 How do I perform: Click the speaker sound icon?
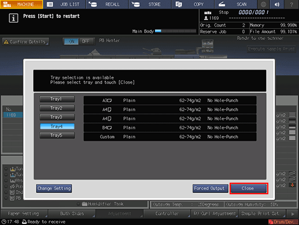[x=277, y=4]
